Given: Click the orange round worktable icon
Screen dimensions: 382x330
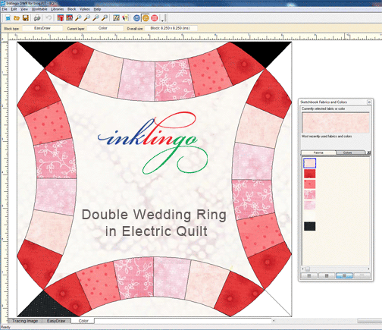Looking at the screenshot, I should pos(146,18).
